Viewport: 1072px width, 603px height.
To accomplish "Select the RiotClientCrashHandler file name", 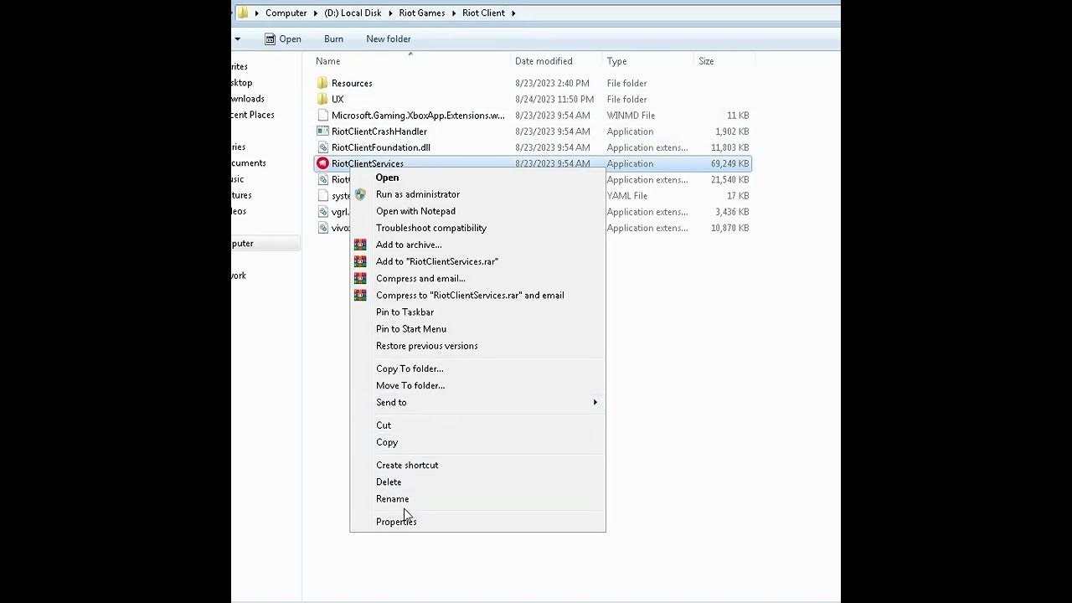I will click(x=379, y=131).
